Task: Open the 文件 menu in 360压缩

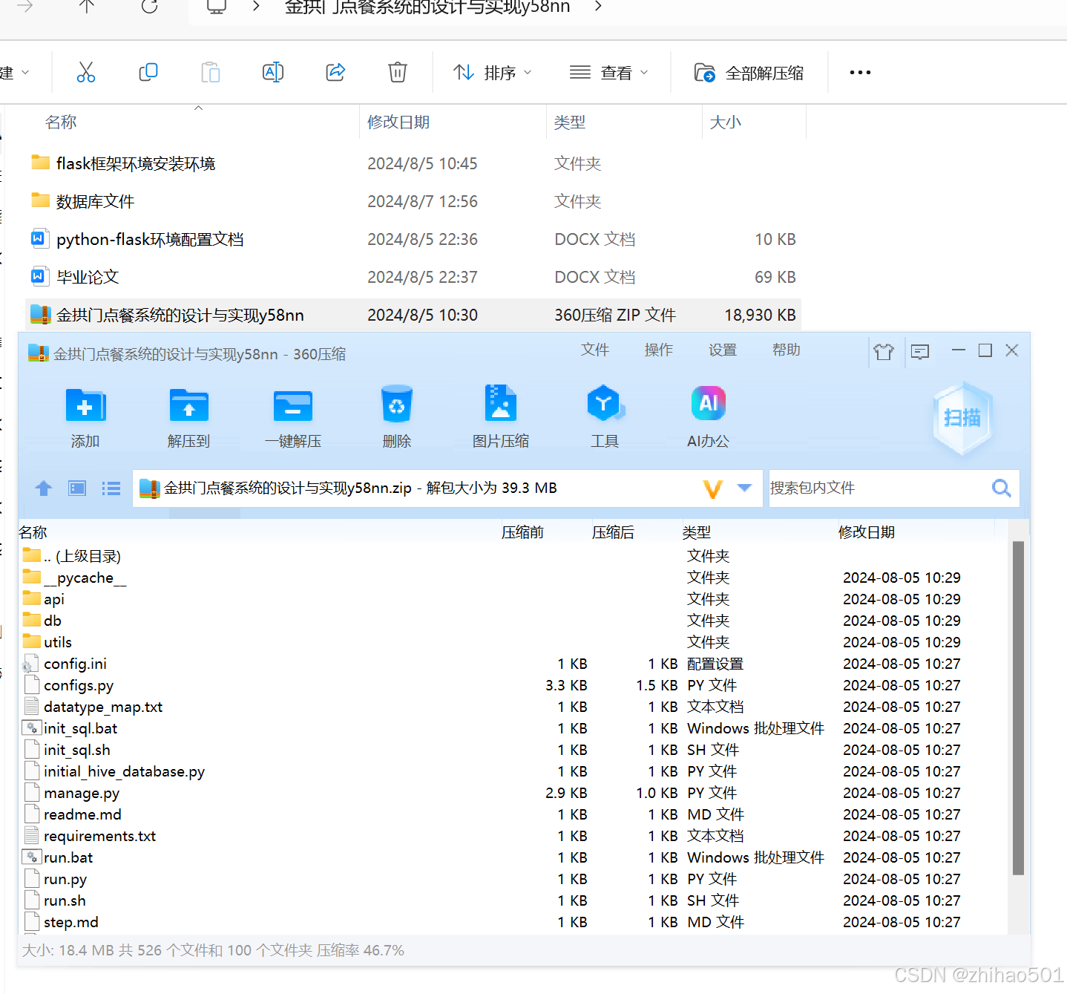Action: pyautogui.click(x=594, y=350)
